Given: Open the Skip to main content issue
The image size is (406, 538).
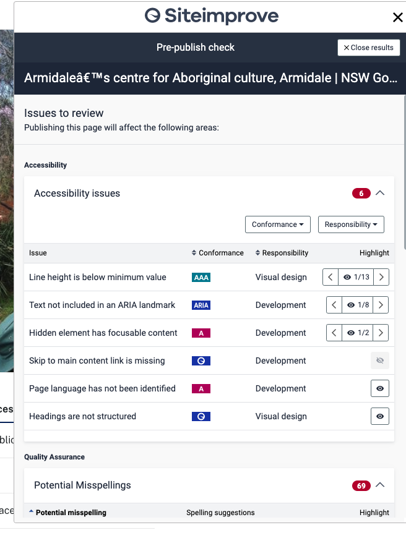Looking at the screenshot, I should click(x=97, y=361).
